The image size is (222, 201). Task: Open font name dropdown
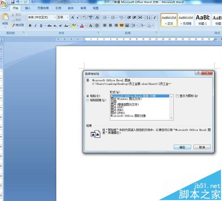tap(55, 17)
